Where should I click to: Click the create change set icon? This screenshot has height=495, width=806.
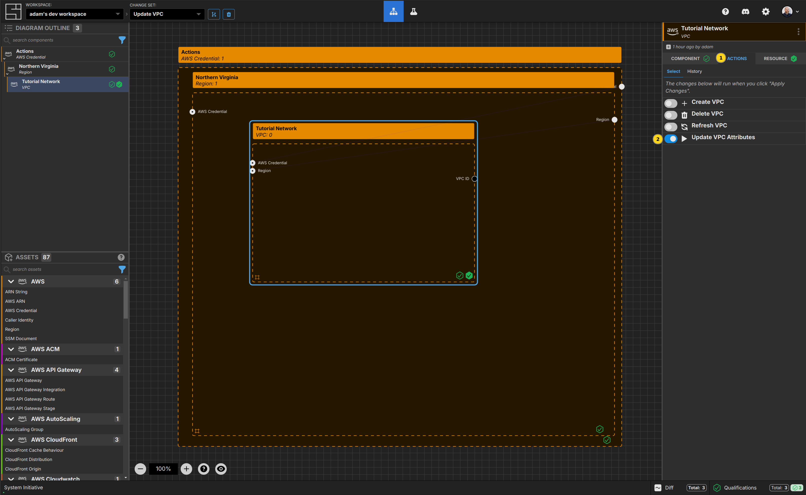coord(214,14)
